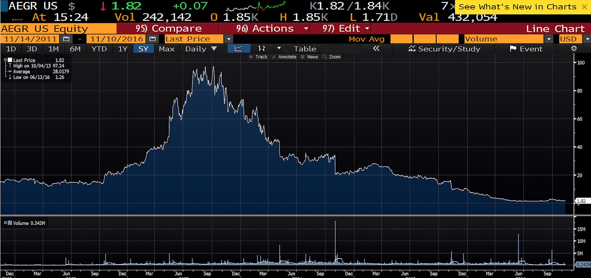Expand the 96) Actions menu
This screenshot has width=591, height=278.
click(x=269, y=28)
